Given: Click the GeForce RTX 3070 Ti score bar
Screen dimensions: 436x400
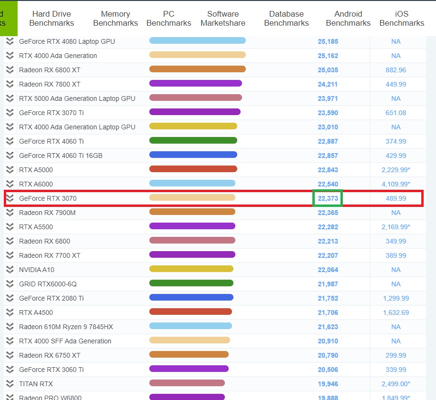Looking at the screenshot, I should tap(194, 112).
